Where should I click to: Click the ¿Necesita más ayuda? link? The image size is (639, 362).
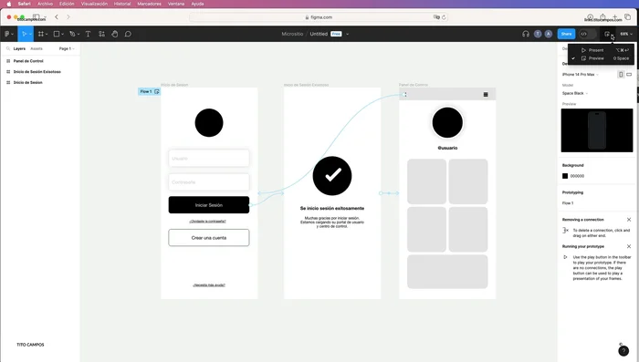tap(209, 285)
